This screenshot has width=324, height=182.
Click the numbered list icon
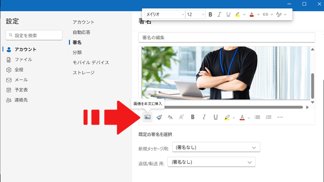[x=269, y=117]
